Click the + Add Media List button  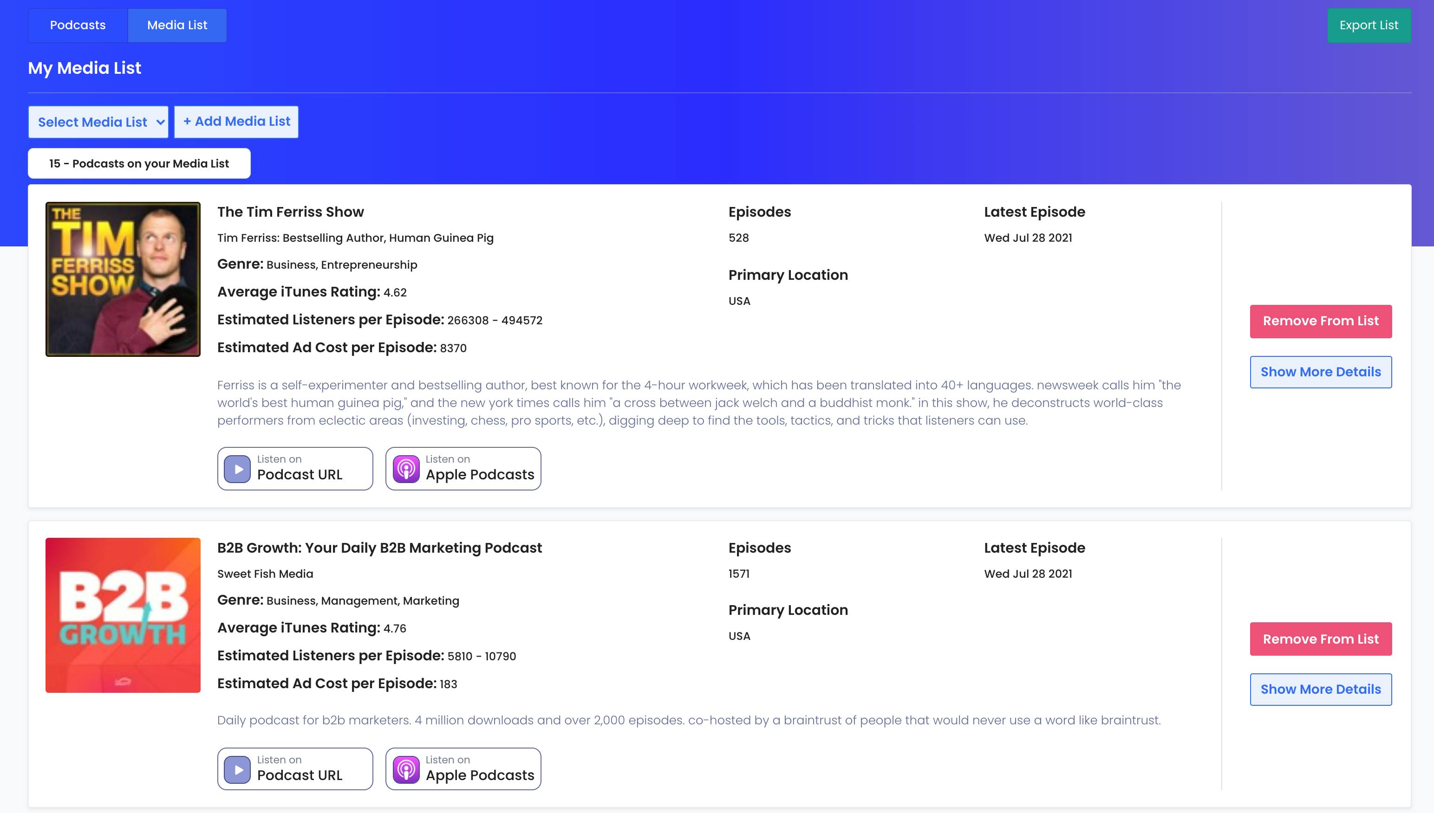(x=236, y=122)
